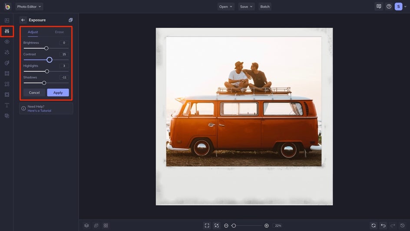Click the resize canvas icon in bottom bar
Image resolution: width=410 pixels, height=231 pixels.
point(96,225)
